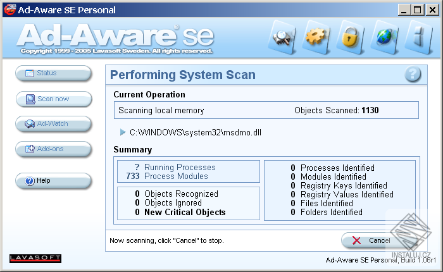Click 'Files Identified' row
The height and width of the screenshot is (272, 443).
[321, 203]
